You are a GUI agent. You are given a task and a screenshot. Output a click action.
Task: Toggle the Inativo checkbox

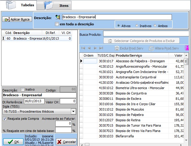pos(22,89)
